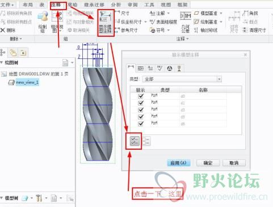The image size is (273, 207).
Task: Click the folder browser navigator tab icon
Action: tap(13, 53)
